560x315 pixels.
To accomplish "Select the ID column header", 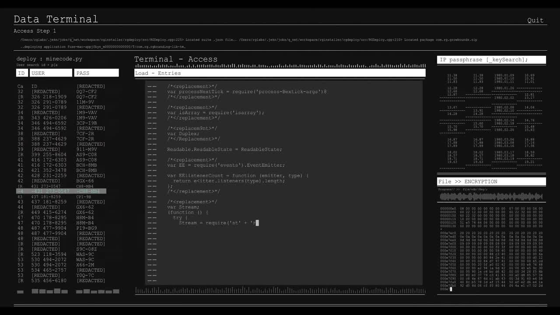I will [22, 73].
